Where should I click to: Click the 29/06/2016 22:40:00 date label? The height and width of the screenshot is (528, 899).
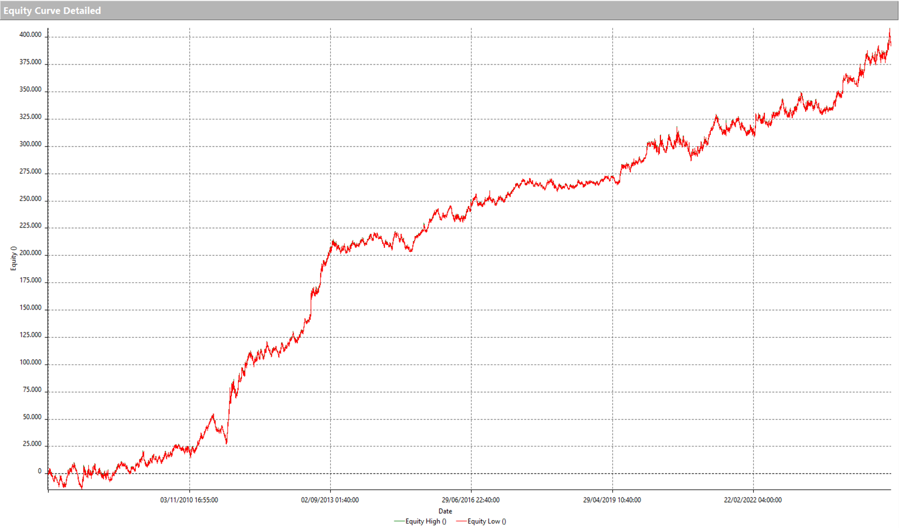[470, 500]
